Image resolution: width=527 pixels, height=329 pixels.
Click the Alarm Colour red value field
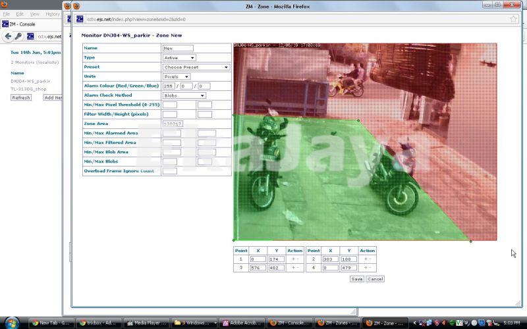point(169,86)
